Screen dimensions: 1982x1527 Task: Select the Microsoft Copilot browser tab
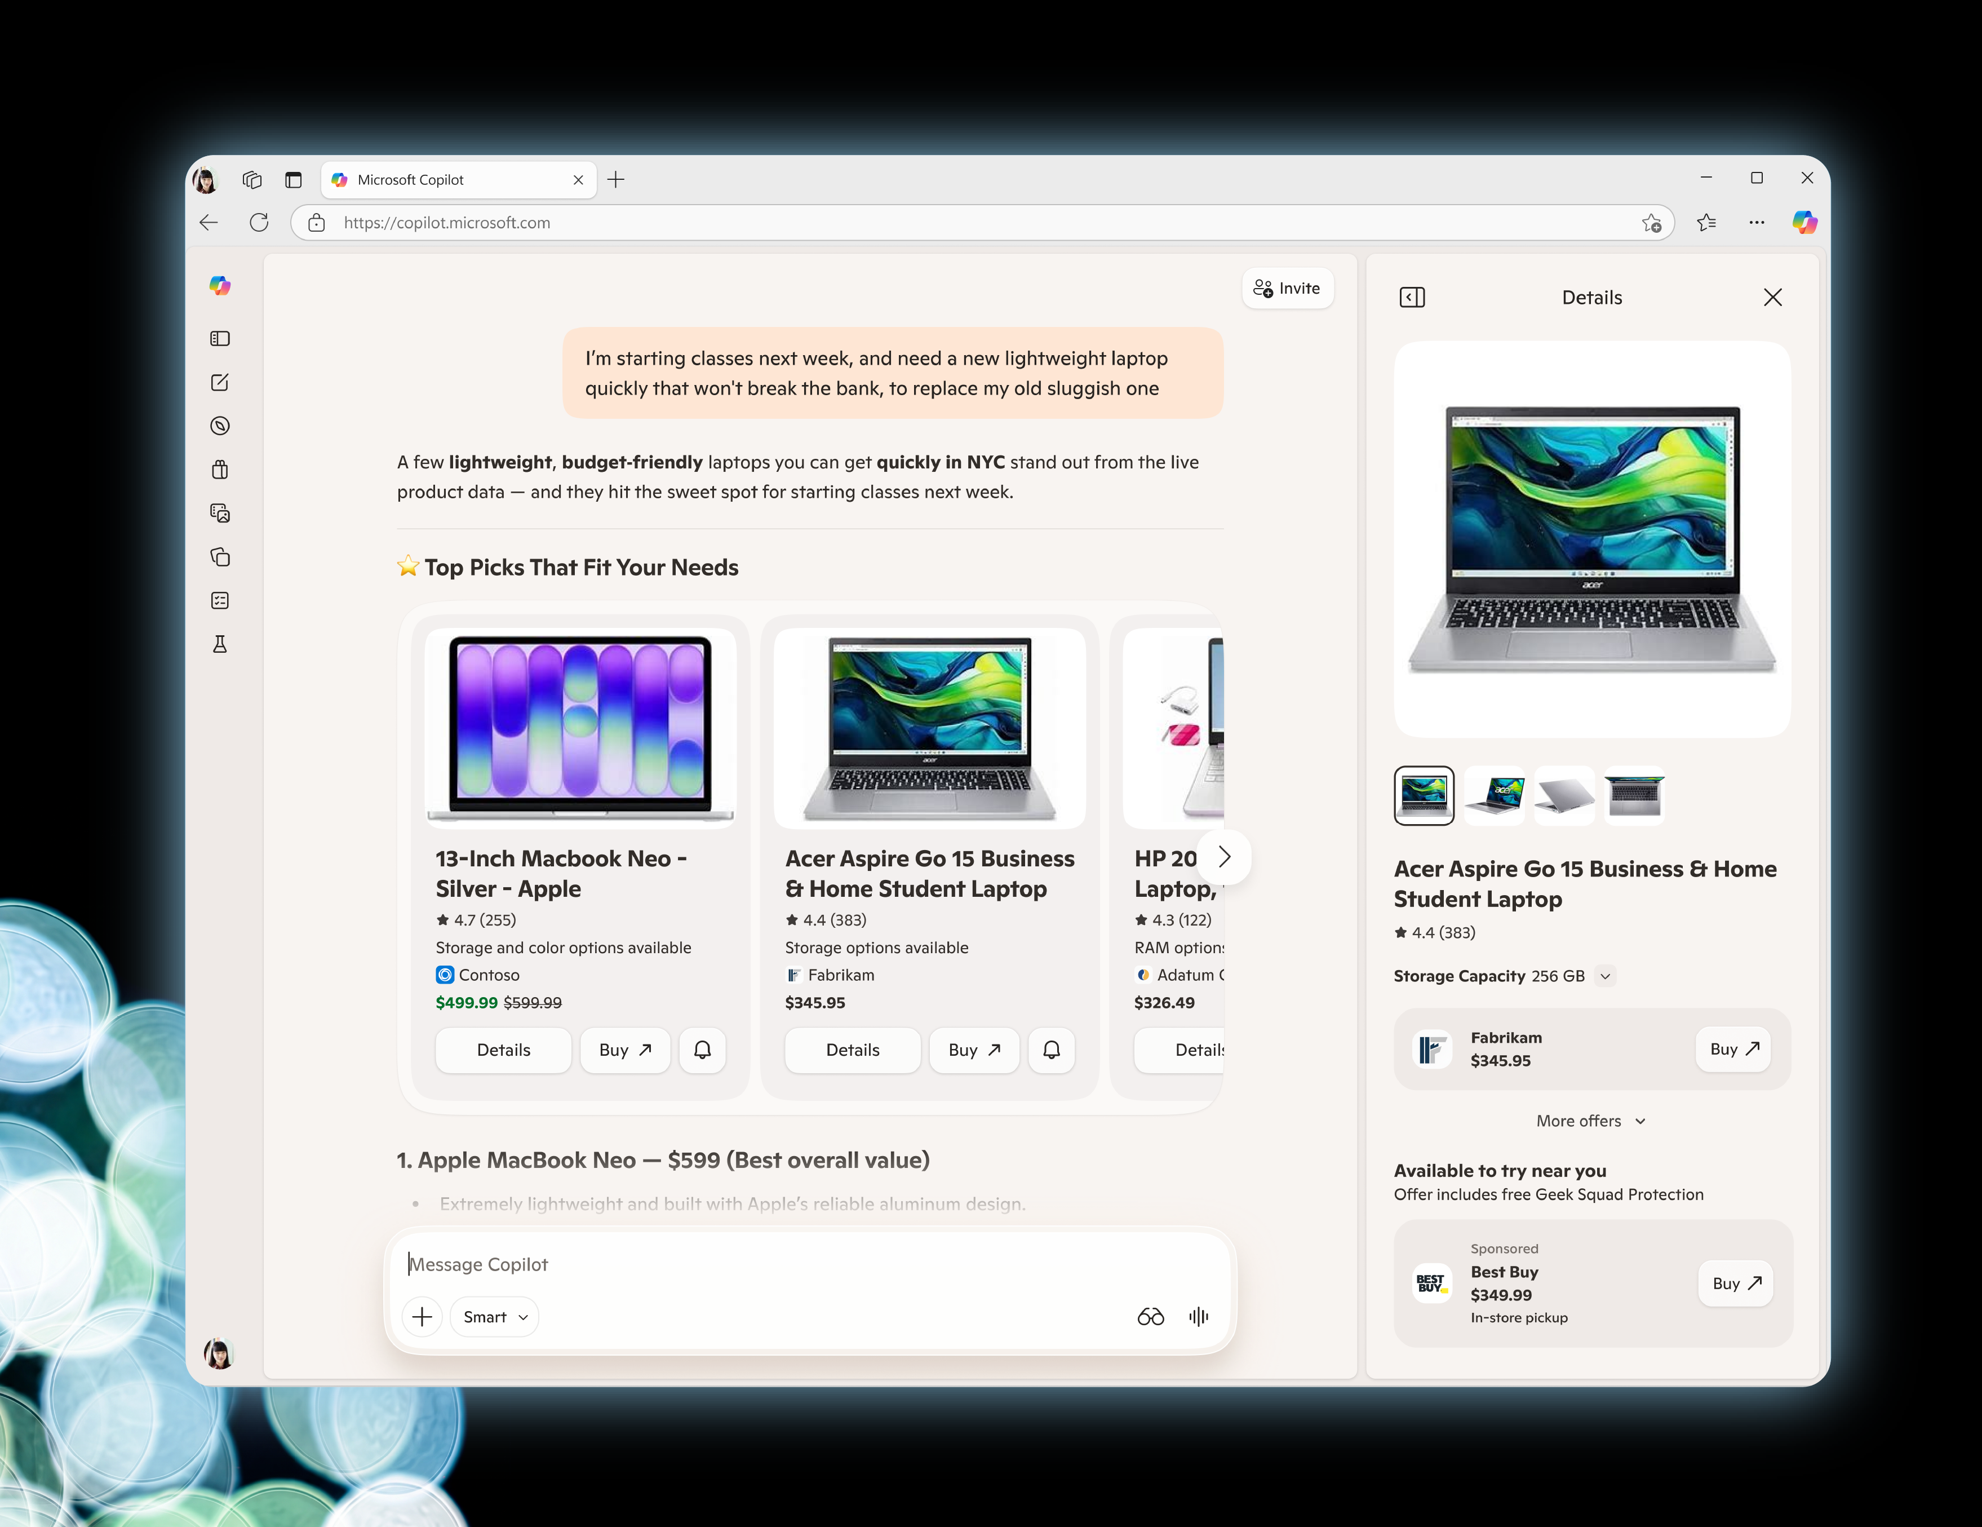[x=458, y=180]
